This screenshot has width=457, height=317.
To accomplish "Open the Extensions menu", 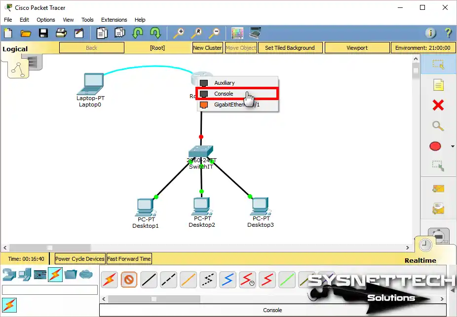I will [114, 20].
